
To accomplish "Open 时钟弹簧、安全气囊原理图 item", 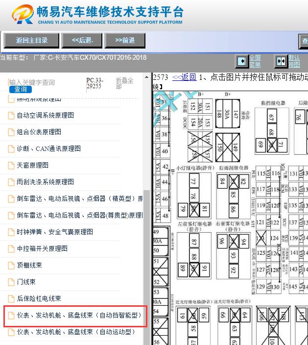I will click(55, 232).
